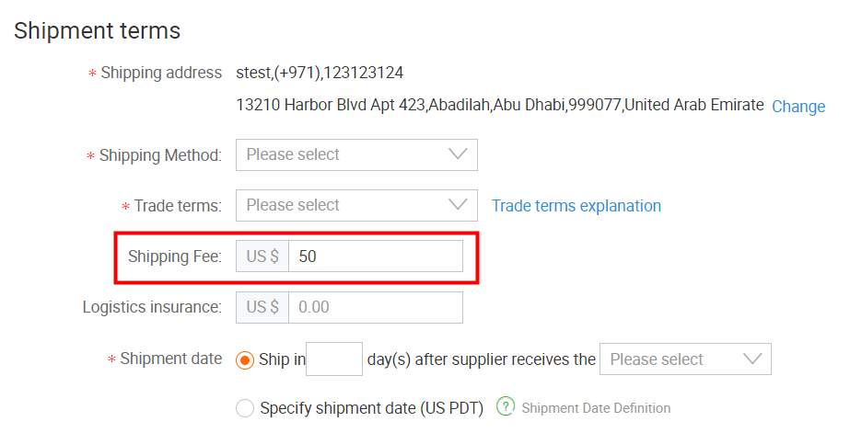Viewport: 850px width, 433px height.
Task: Click the Harbor Blvd address line
Action: (x=500, y=105)
